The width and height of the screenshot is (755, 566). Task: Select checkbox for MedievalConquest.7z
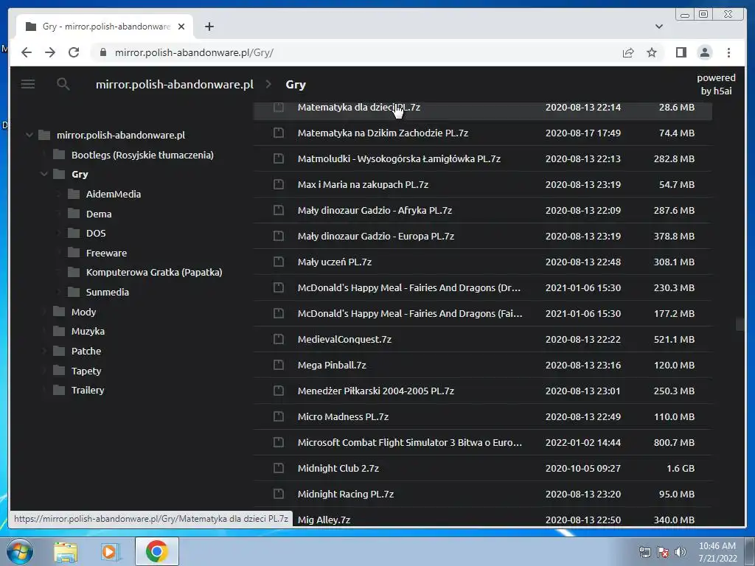[278, 339]
